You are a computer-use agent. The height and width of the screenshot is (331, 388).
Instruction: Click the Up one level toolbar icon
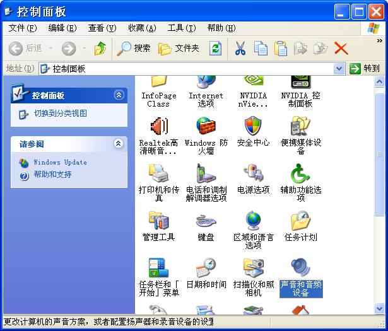100,48
